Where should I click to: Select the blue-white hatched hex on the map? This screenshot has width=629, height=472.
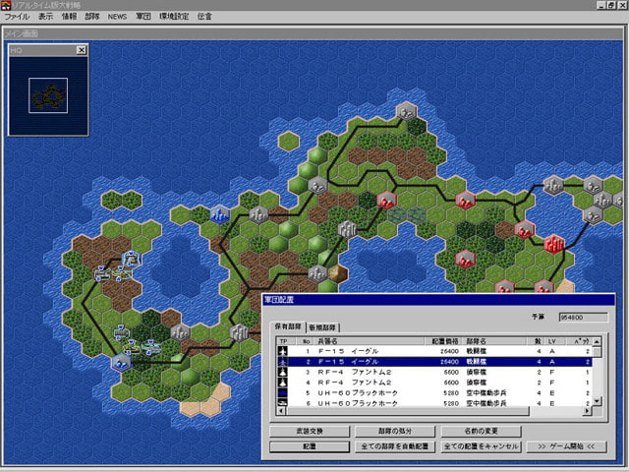(399, 212)
